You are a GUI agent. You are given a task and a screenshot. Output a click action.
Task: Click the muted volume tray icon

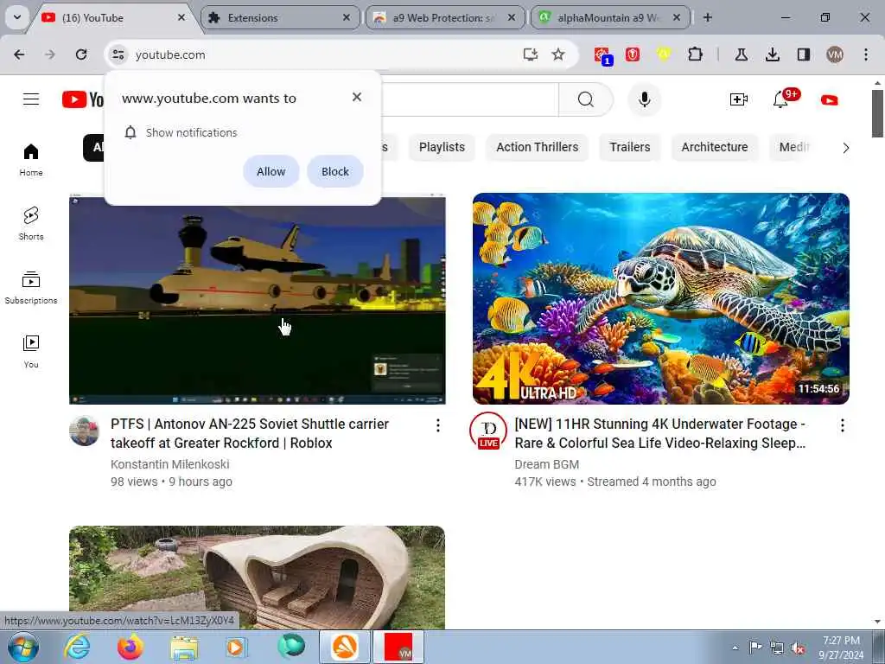coord(798,648)
